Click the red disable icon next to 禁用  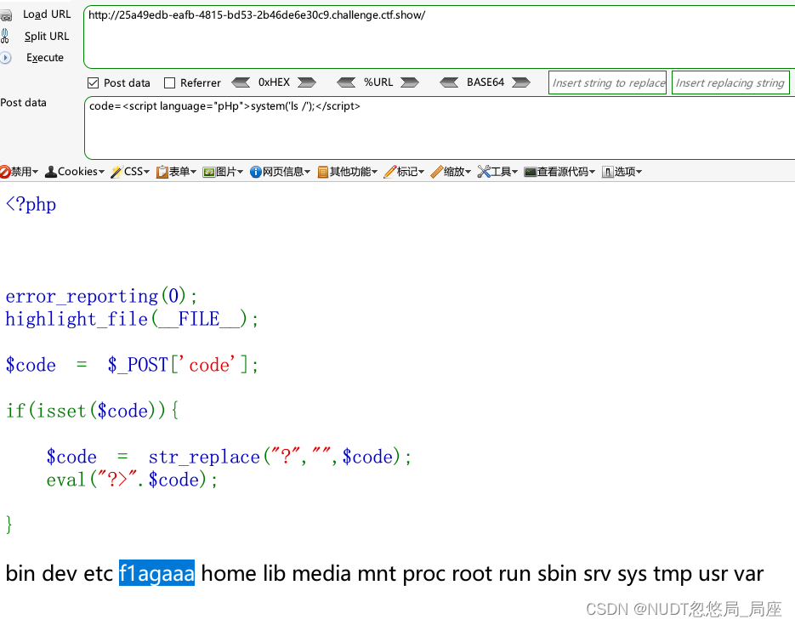(x=5, y=172)
